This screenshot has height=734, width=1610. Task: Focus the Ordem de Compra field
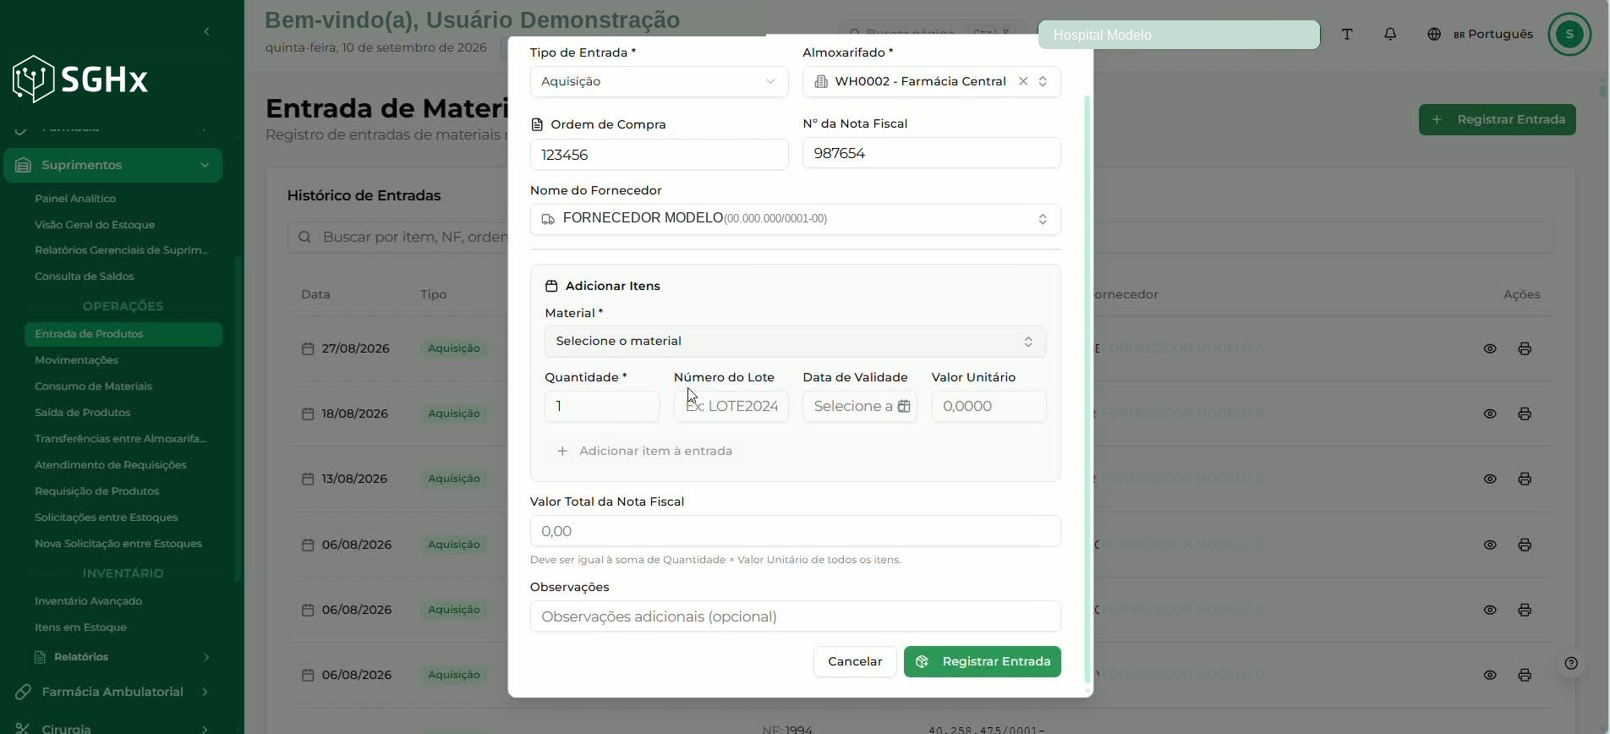tap(659, 155)
